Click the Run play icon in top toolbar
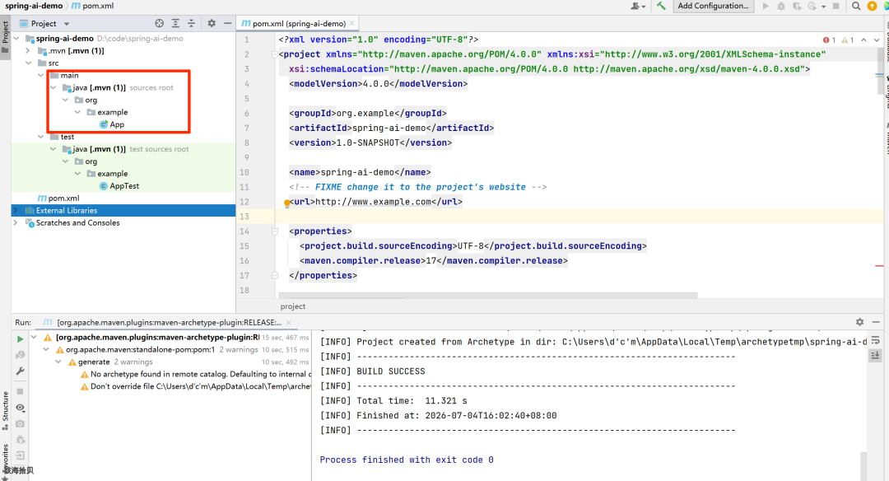Screen dimensions: 889x481 766,6
